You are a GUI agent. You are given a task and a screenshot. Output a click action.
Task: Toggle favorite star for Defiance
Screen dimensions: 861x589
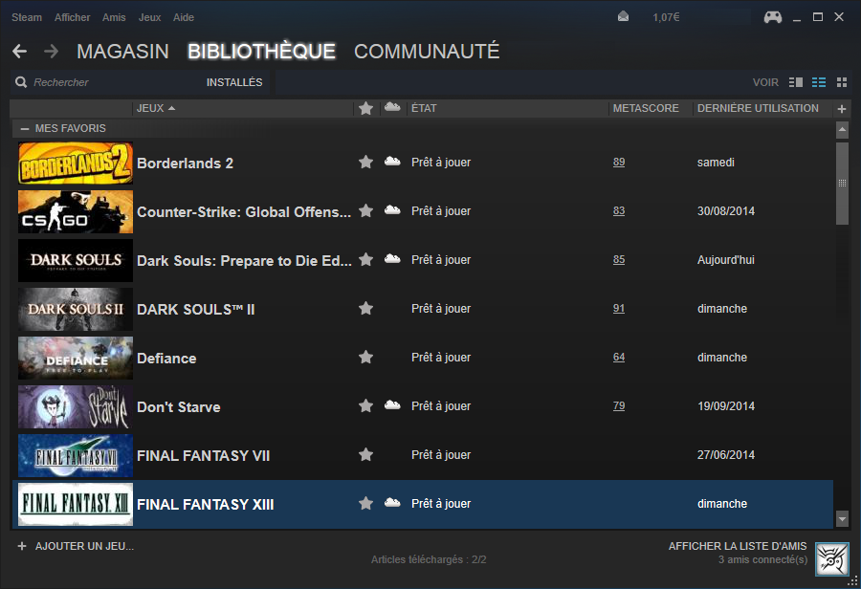365,358
